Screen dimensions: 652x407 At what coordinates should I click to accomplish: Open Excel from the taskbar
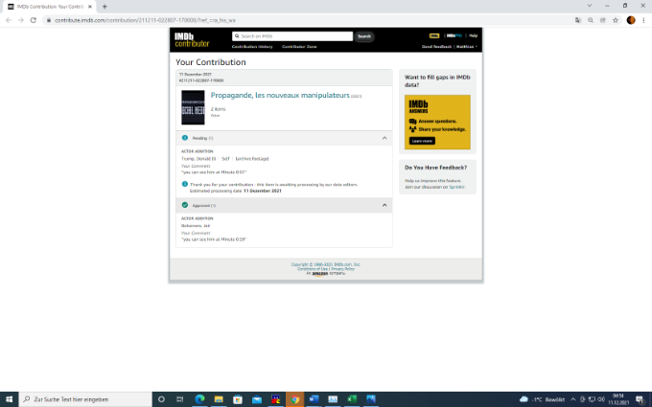tap(352, 399)
